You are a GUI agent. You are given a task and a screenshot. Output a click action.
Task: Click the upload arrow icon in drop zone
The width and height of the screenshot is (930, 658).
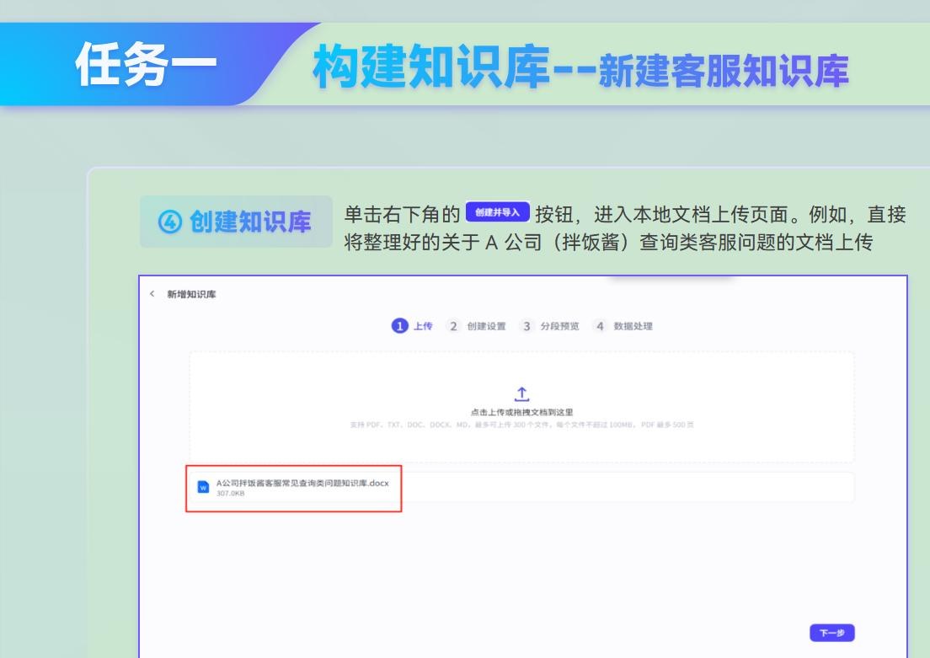(x=521, y=394)
